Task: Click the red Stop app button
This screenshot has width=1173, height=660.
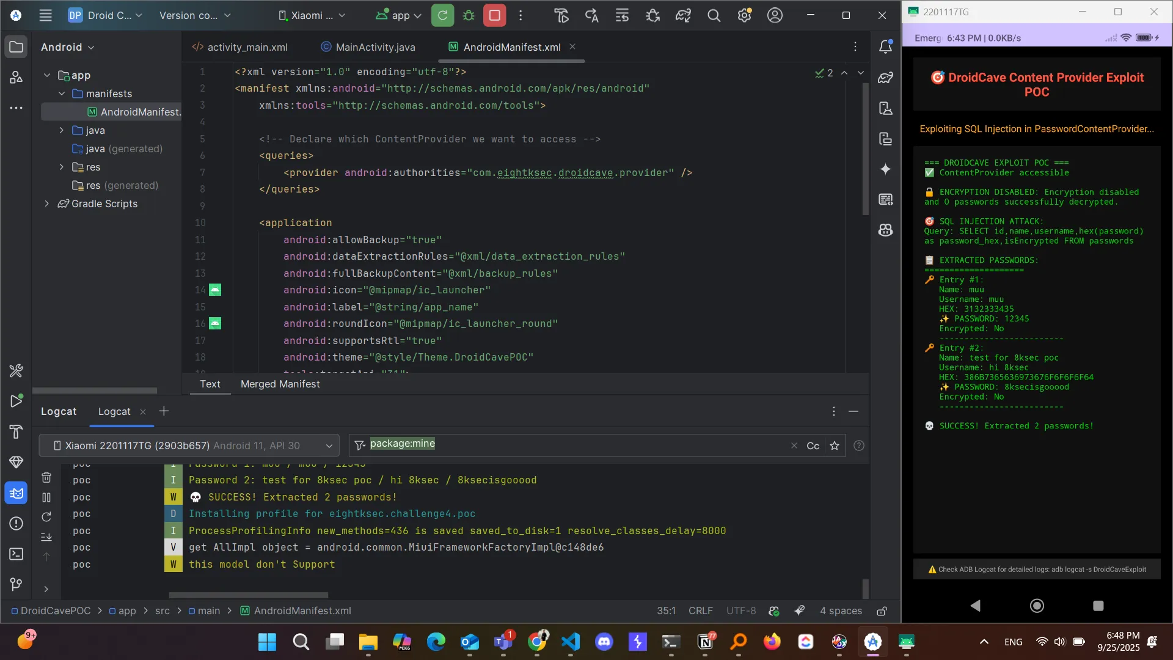Action: [494, 15]
